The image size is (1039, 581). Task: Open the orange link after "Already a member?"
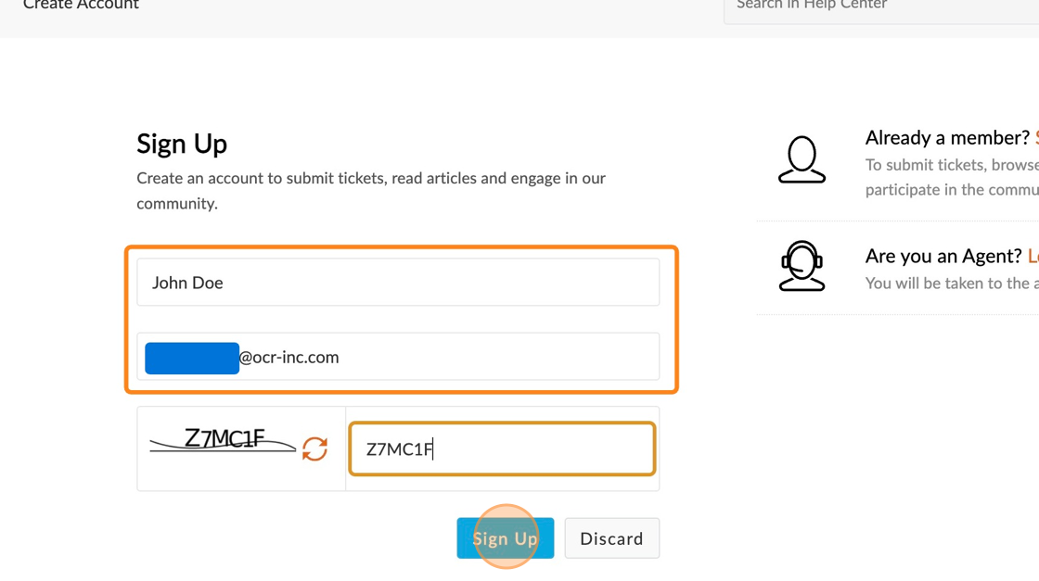(x=1035, y=138)
